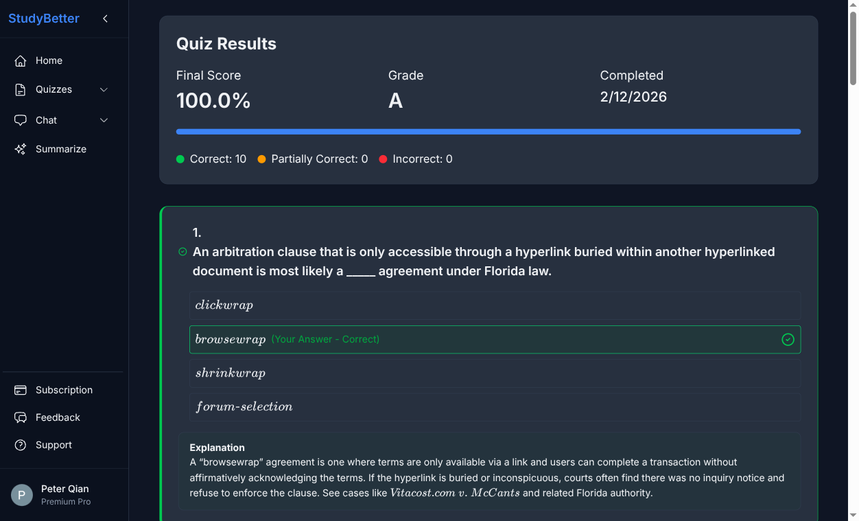
Task: Open the Chat bubble icon
Action: (x=21, y=119)
